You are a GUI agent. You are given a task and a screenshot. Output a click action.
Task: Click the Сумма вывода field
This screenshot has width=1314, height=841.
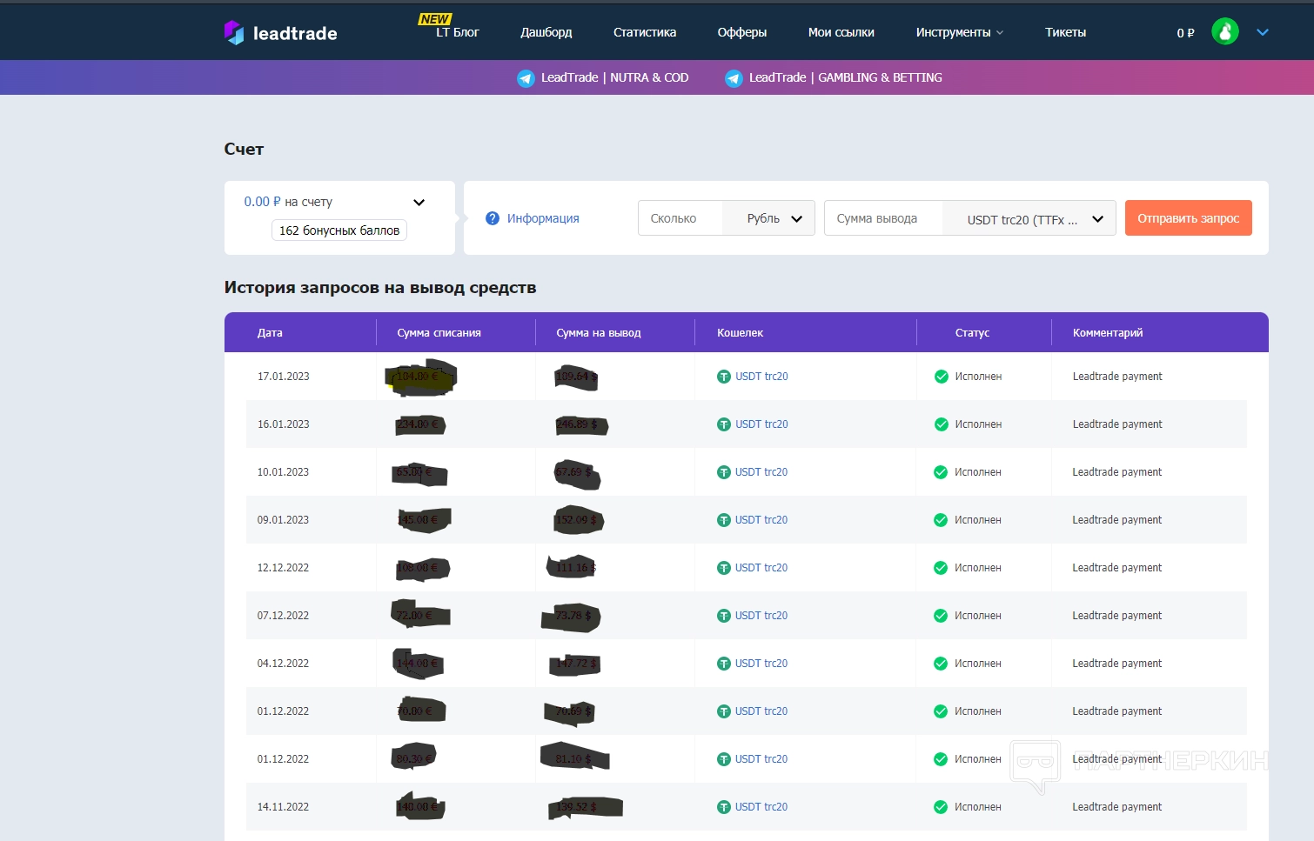883,218
